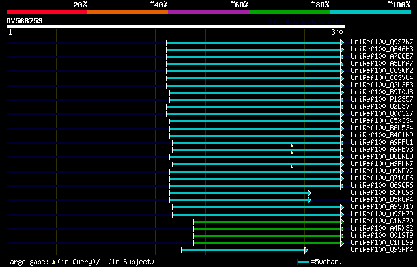The height and width of the screenshot is (267, 417).
Task: Select the UniRef100_Q9SPM4 label
Action: [382, 250]
